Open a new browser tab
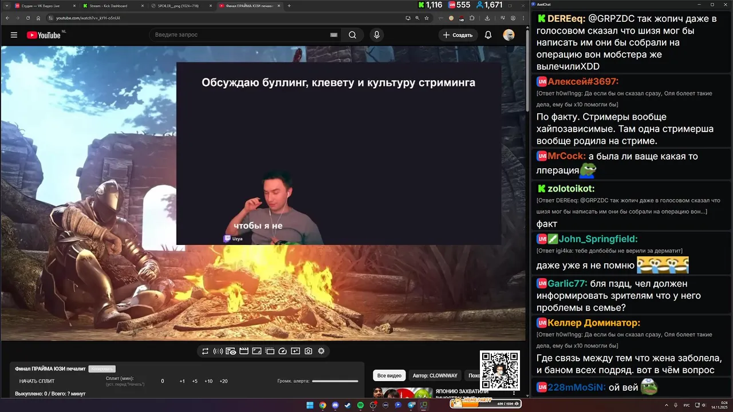The width and height of the screenshot is (733, 412). tap(289, 6)
